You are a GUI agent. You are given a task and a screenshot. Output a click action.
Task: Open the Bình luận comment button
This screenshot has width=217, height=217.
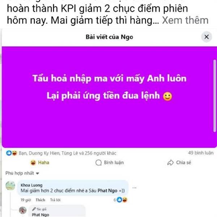click(x=110, y=162)
